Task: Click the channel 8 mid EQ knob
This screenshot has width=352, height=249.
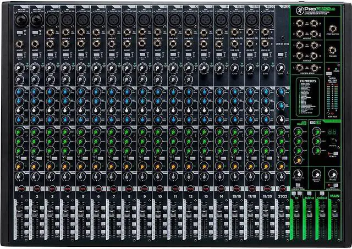Action: 127,101
